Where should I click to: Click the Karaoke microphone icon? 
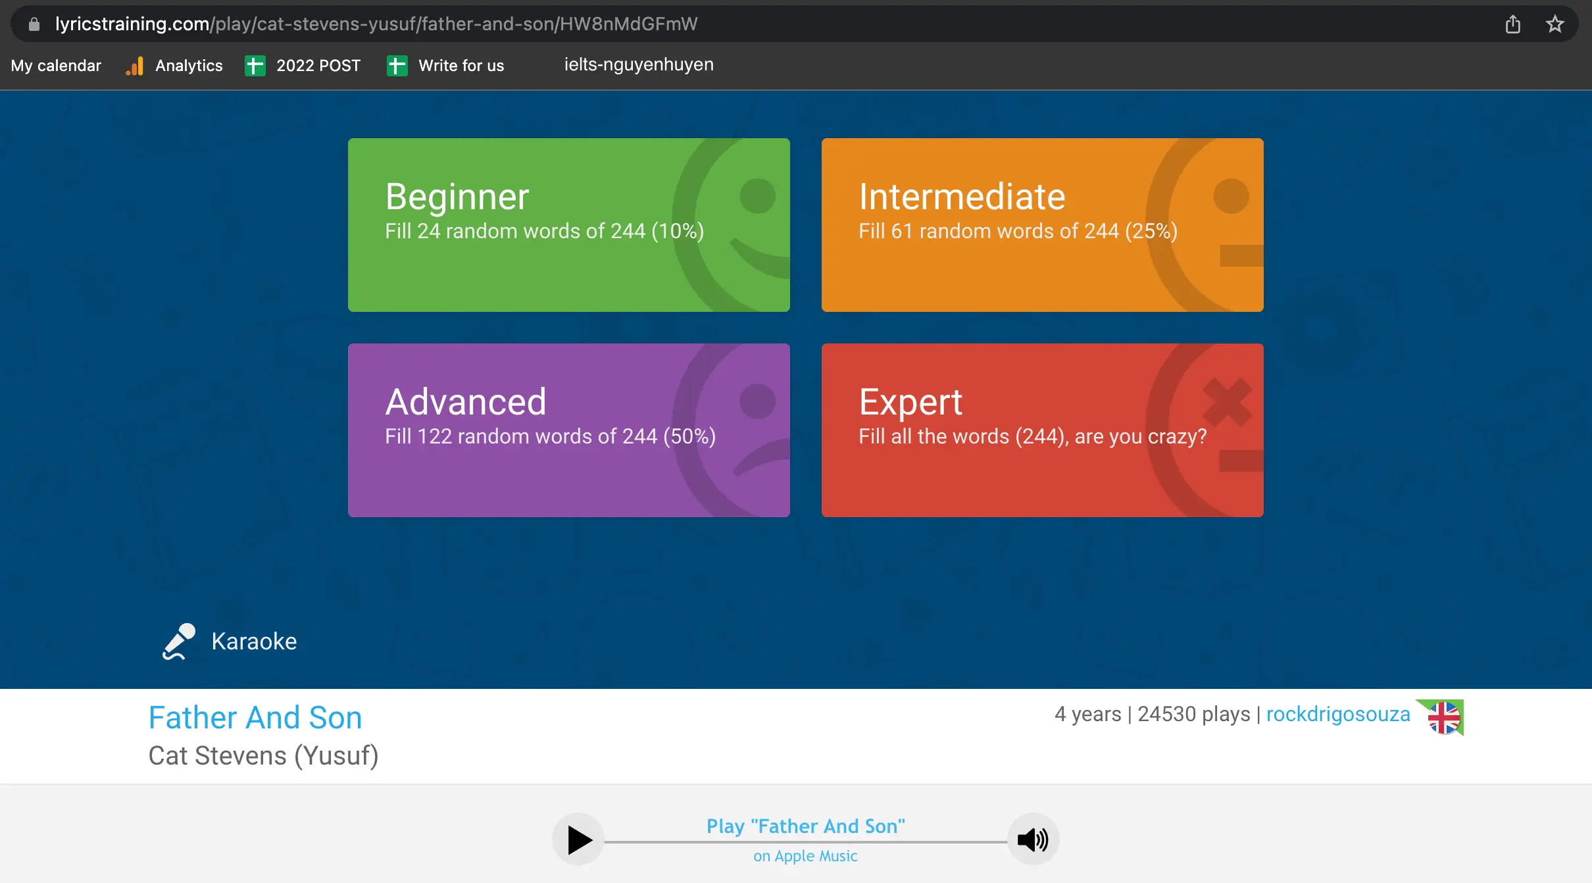[x=179, y=641]
